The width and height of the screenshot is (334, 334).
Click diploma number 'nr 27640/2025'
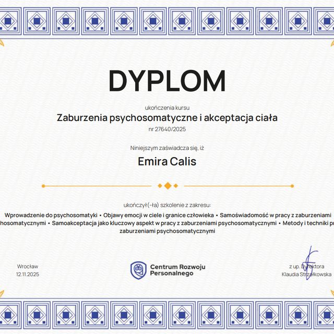tap(167, 129)
